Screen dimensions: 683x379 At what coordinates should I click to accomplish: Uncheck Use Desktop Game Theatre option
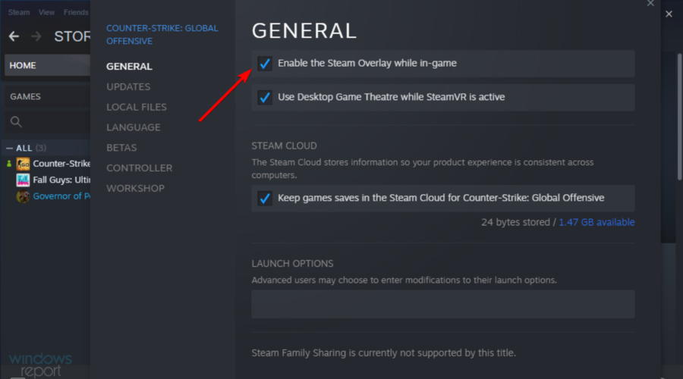pyautogui.click(x=265, y=97)
